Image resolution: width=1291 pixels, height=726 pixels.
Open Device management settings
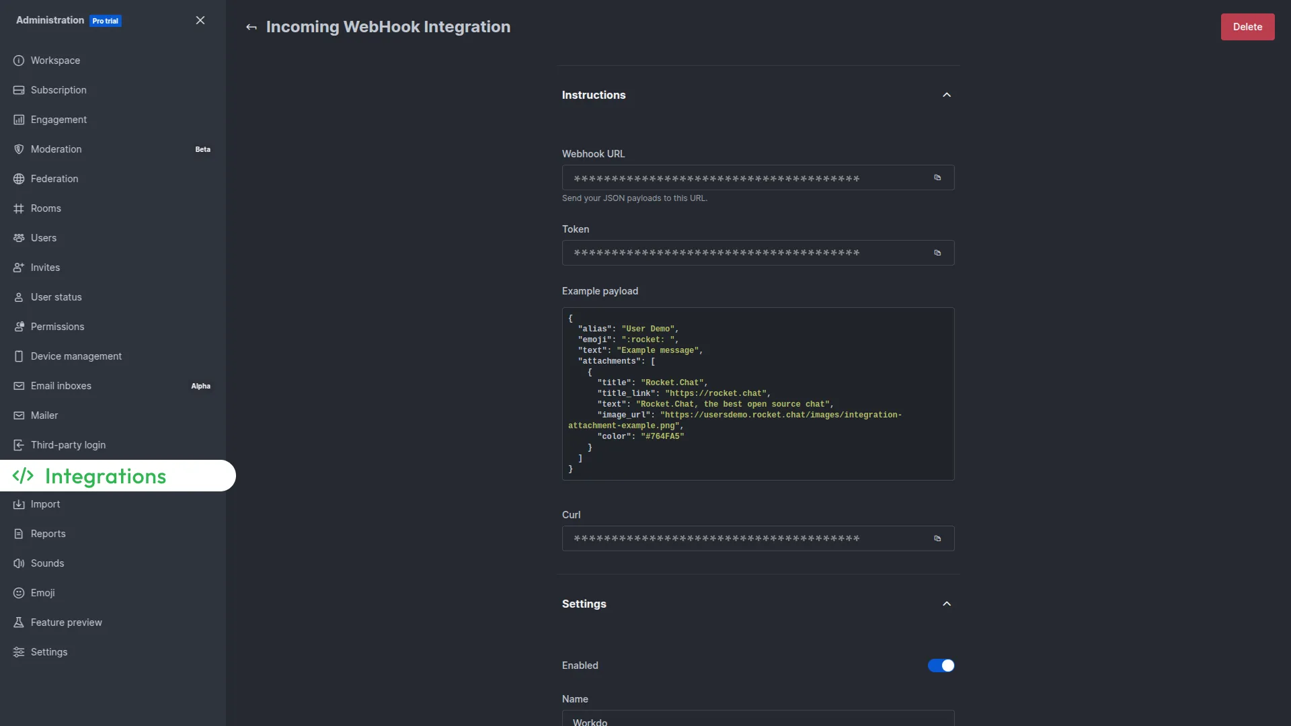click(x=76, y=356)
